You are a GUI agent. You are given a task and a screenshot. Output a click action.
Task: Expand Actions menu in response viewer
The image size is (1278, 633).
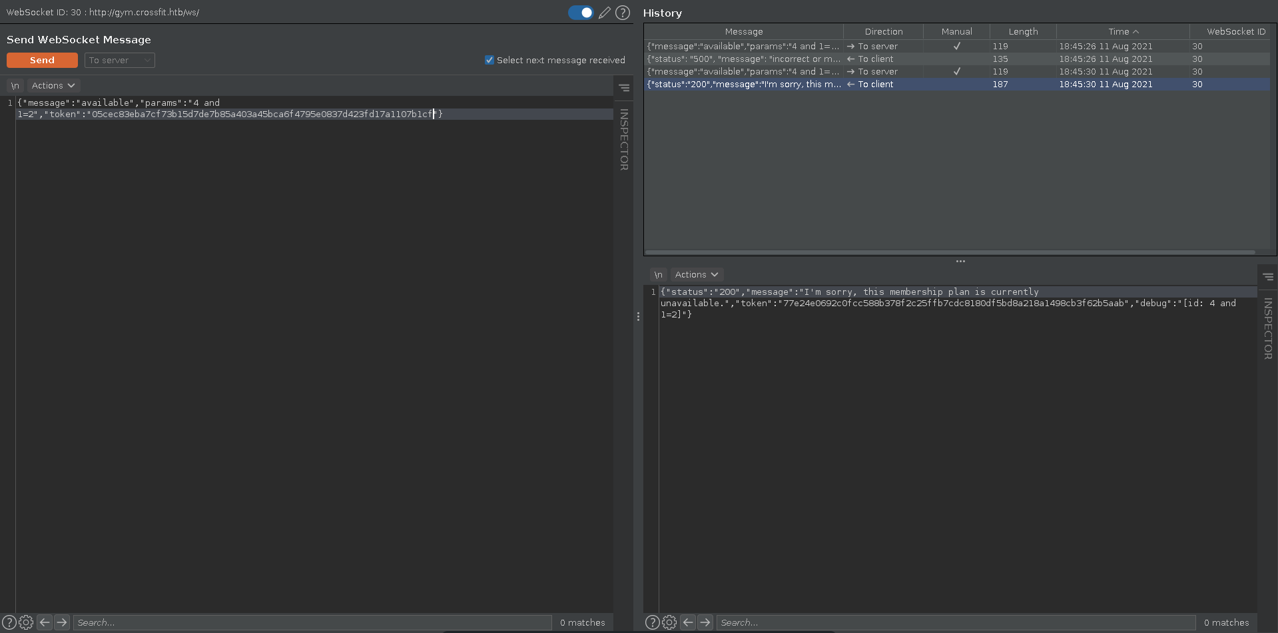(x=696, y=275)
